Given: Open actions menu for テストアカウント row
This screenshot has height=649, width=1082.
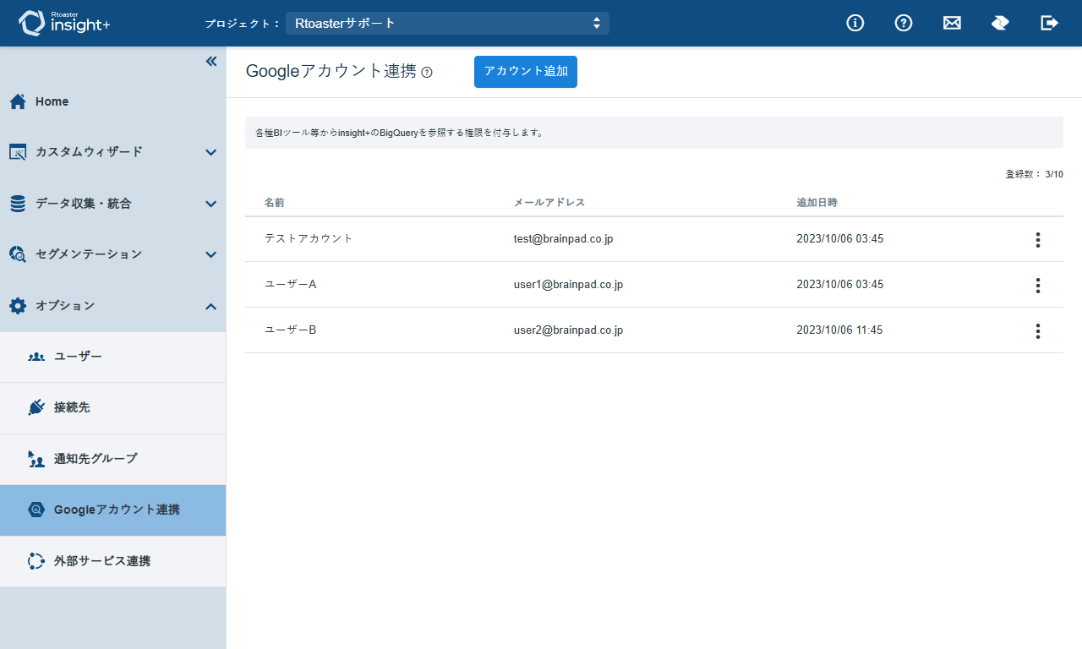Looking at the screenshot, I should [1038, 240].
